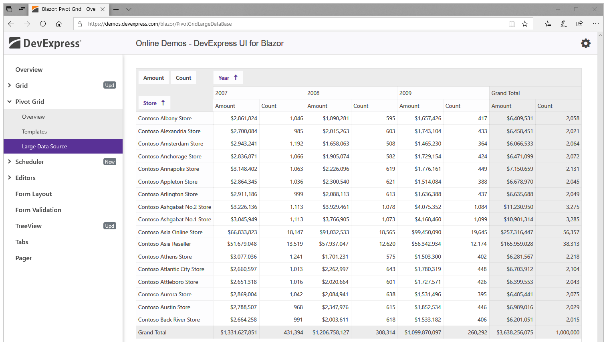Select the Contoso Austin Store row label
Screen dimensions: 607x342
pyautogui.click(x=164, y=307)
